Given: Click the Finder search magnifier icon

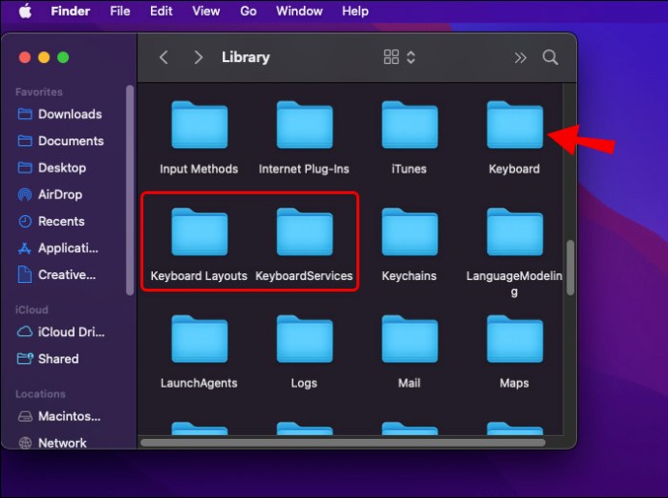Looking at the screenshot, I should pos(550,57).
